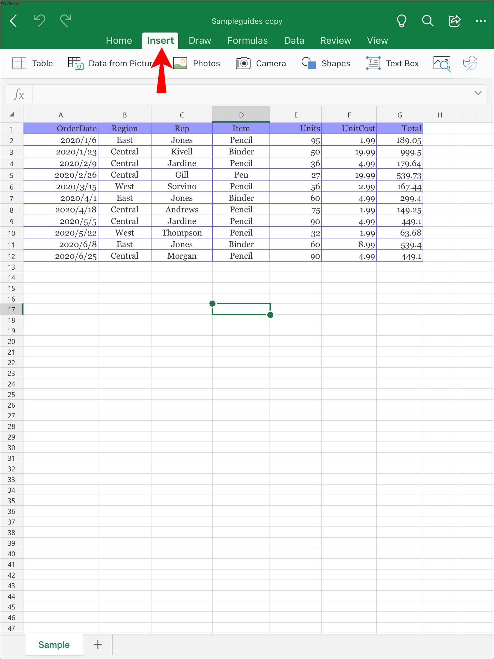Open the lightbulb Tell Me helper
The image size is (494, 659).
tap(401, 21)
